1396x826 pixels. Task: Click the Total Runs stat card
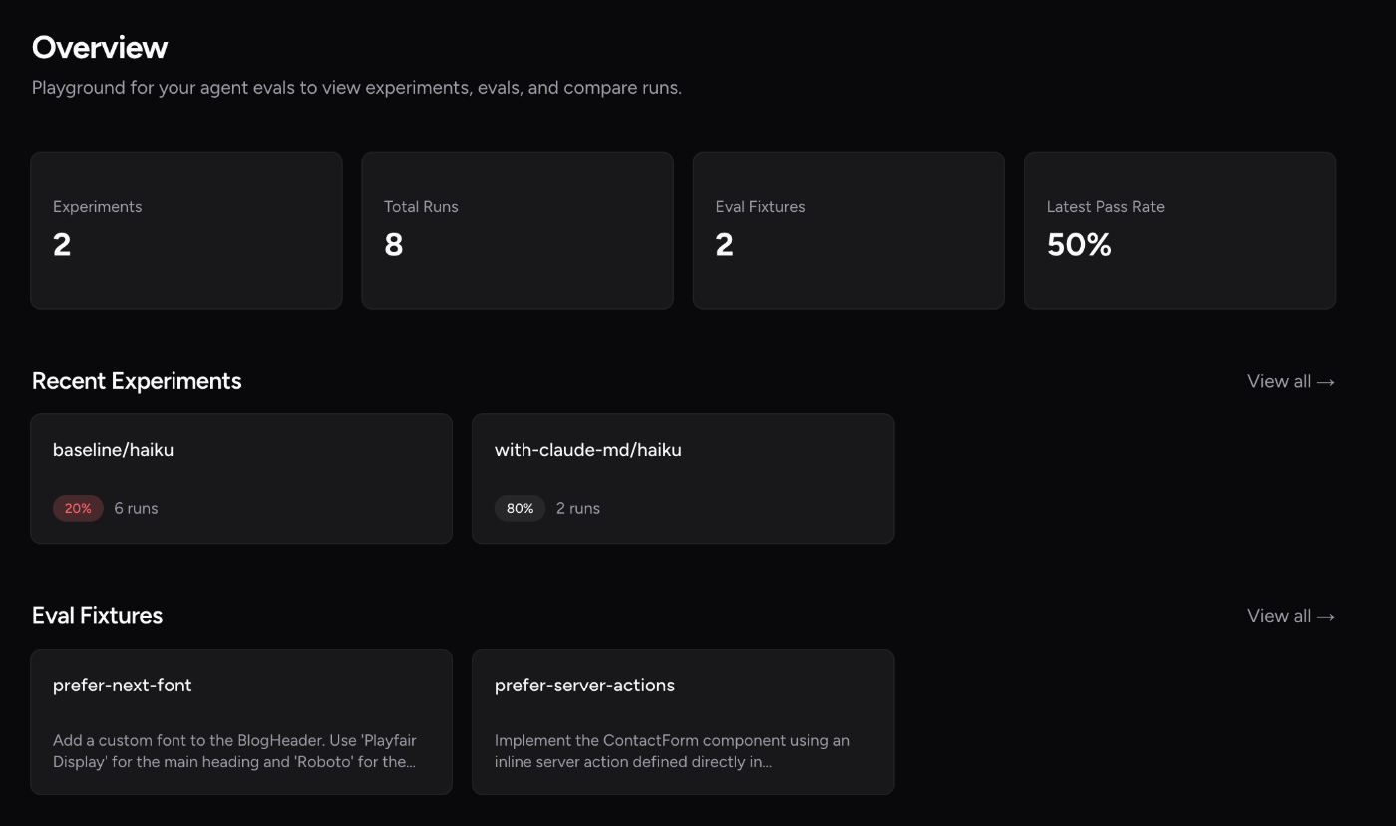(x=517, y=230)
